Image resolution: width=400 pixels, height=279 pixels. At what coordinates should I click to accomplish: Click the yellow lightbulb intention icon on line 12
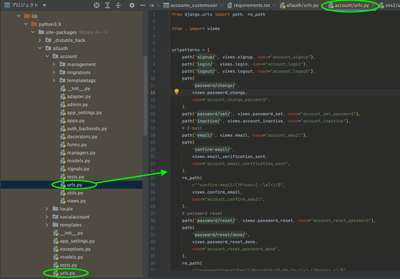177,92
